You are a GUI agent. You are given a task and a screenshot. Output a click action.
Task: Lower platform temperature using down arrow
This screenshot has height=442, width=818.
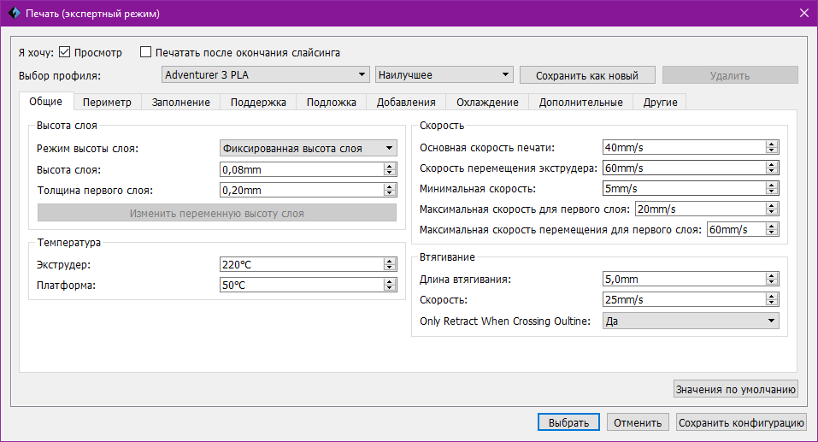point(390,289)
